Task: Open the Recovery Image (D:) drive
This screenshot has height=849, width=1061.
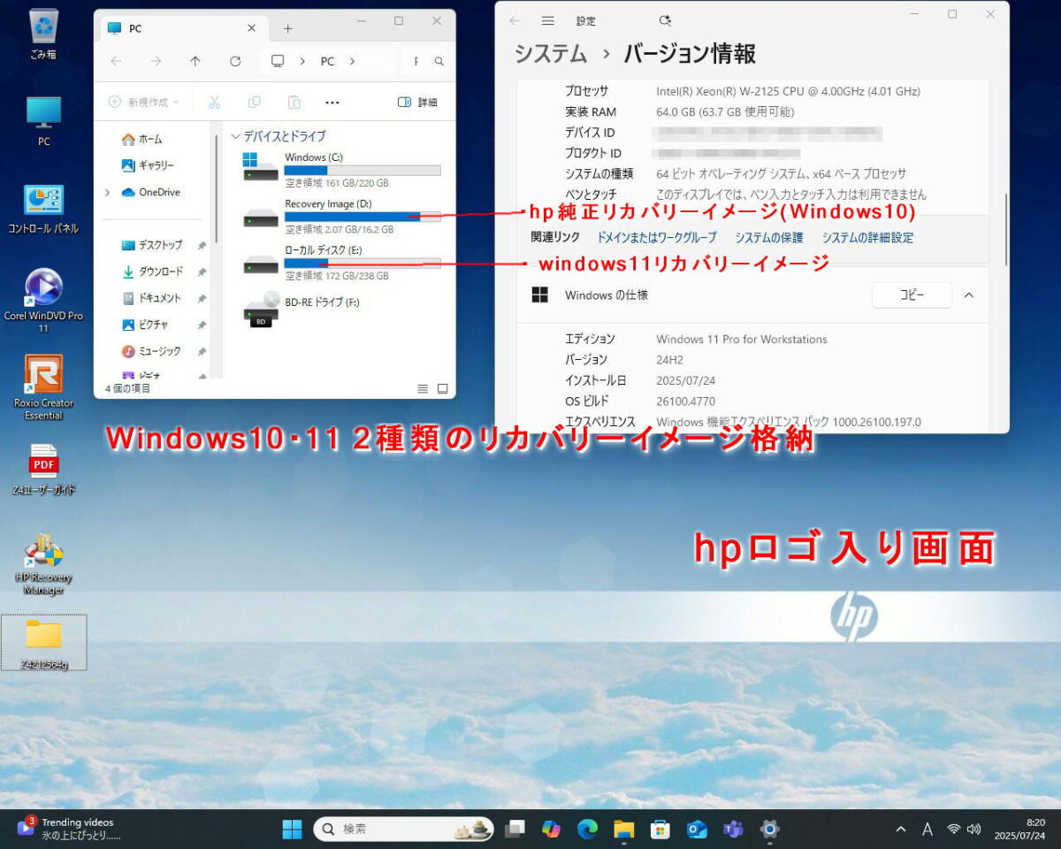Action: coord(341,217)
